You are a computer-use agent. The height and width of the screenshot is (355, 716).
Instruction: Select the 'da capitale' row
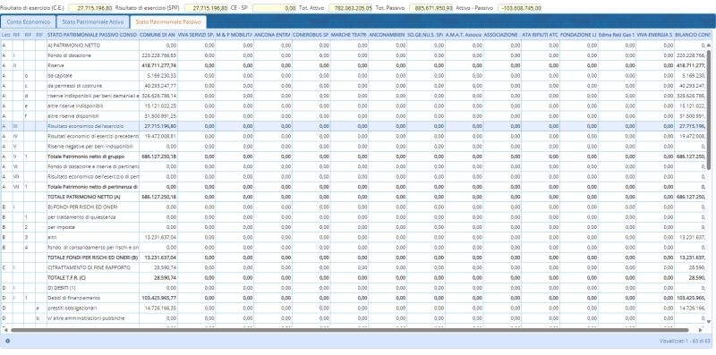click(354, 76)
